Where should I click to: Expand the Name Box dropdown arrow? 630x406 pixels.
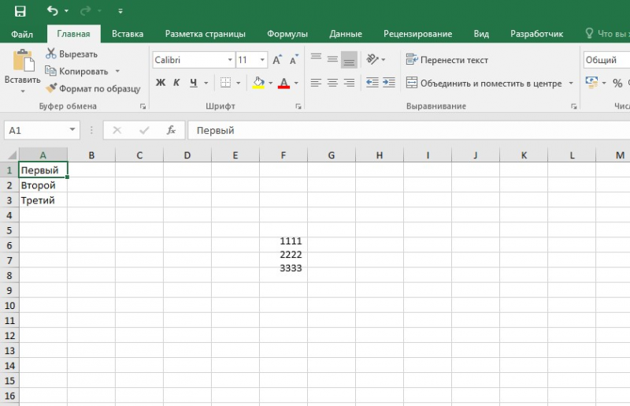tap(72, 130)
